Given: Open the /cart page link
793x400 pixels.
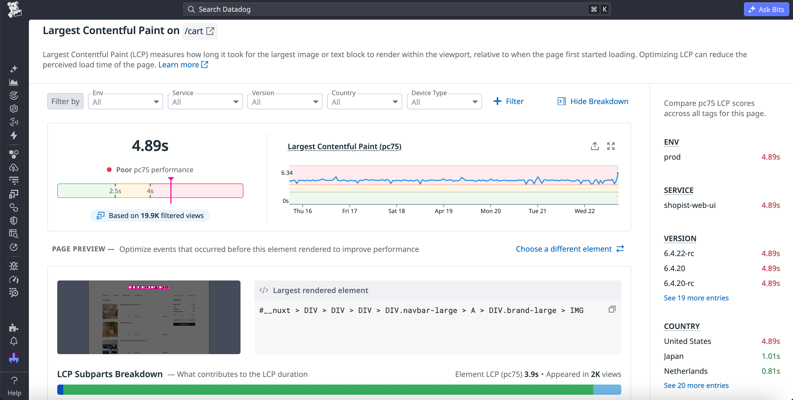Looking at the screenshot, I should (x=200, y=31).
